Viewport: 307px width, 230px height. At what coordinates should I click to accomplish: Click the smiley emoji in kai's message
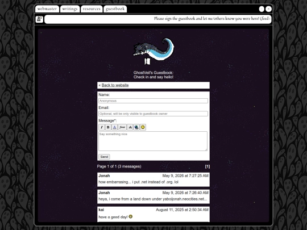(x=131, y=216)
